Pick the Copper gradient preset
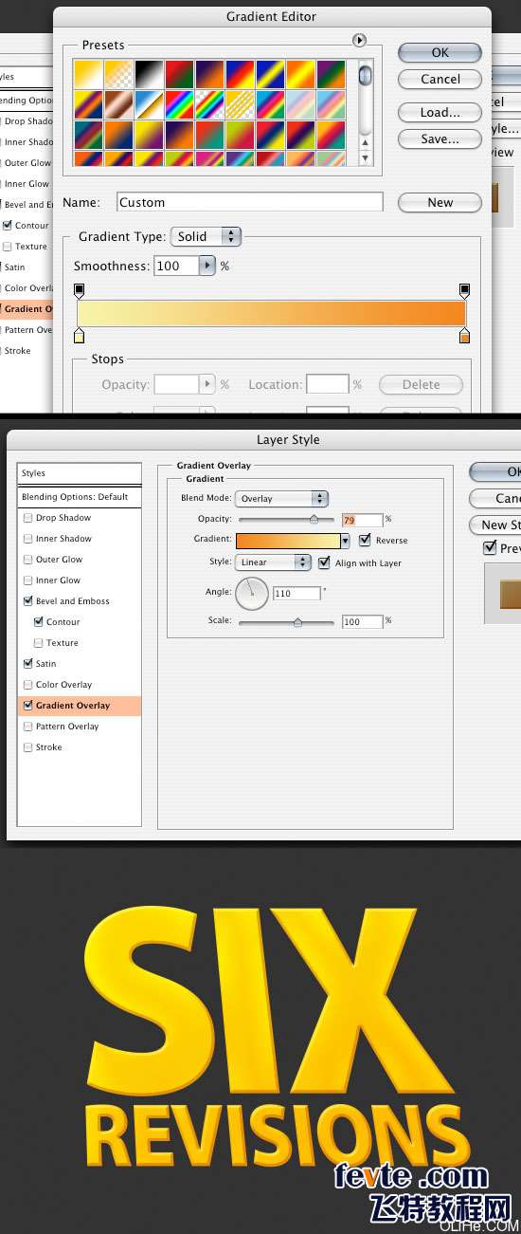 tap(118, 104)
